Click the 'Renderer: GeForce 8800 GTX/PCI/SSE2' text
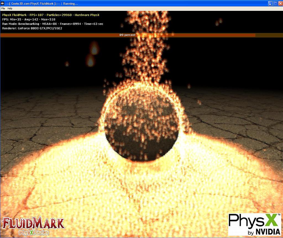 click(32, 29)
